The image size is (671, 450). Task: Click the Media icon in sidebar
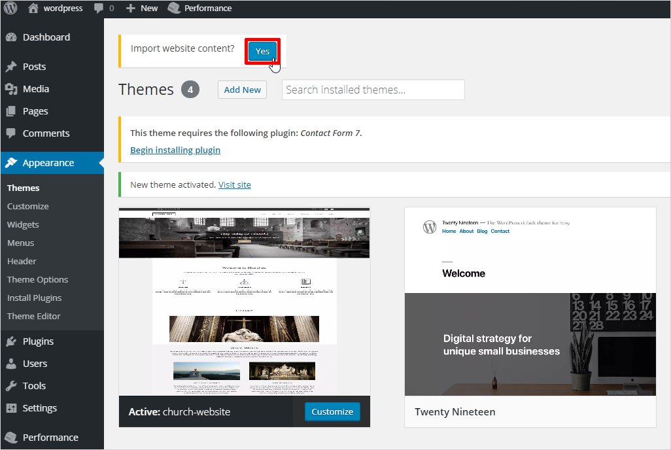[11, 89]
